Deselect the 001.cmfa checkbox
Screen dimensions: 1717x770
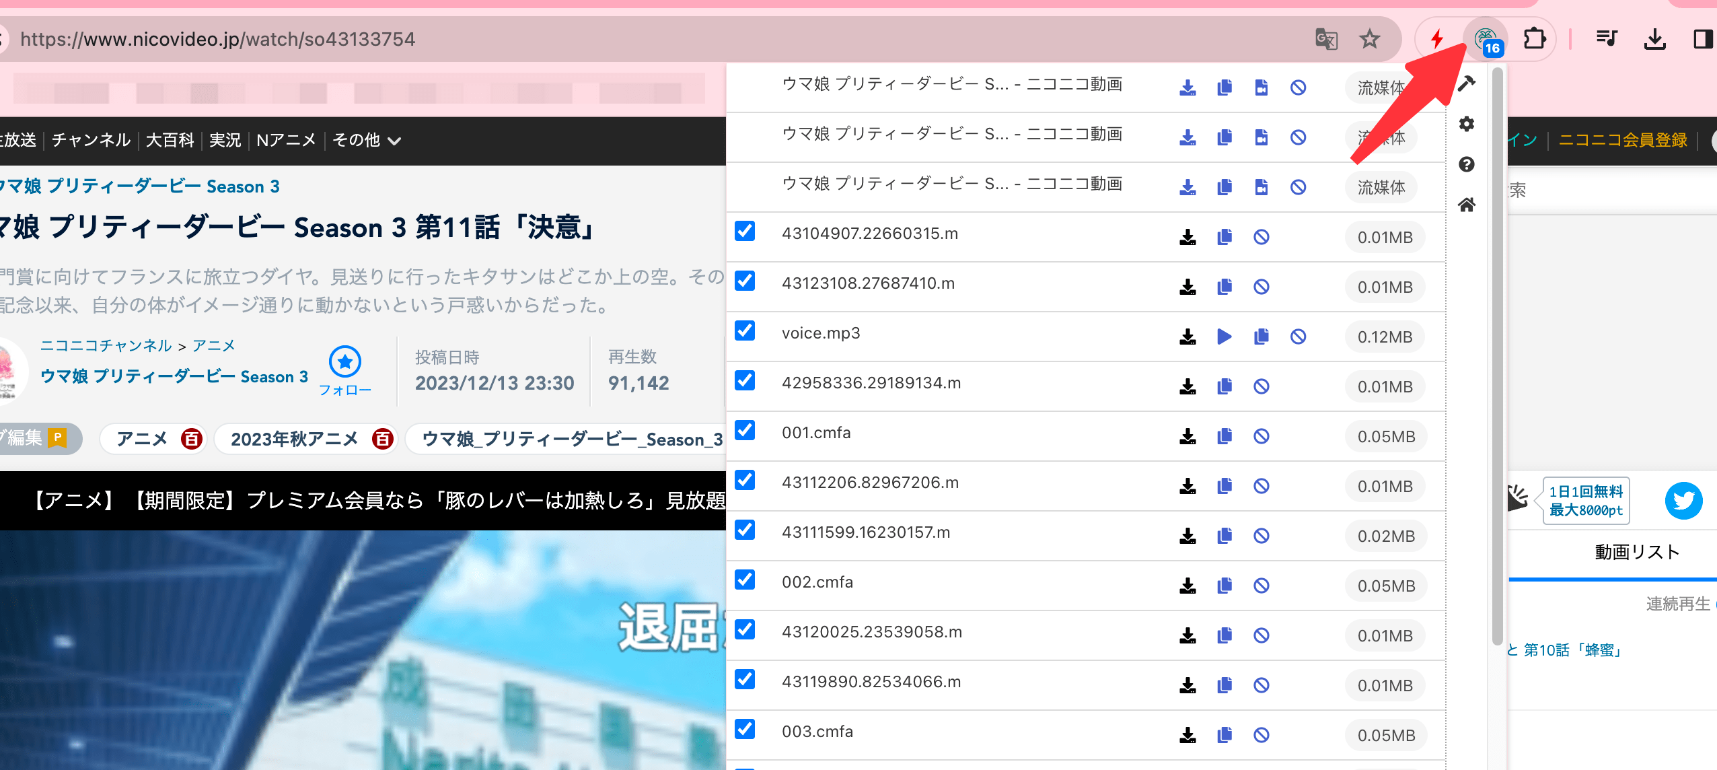coord(745,430)
